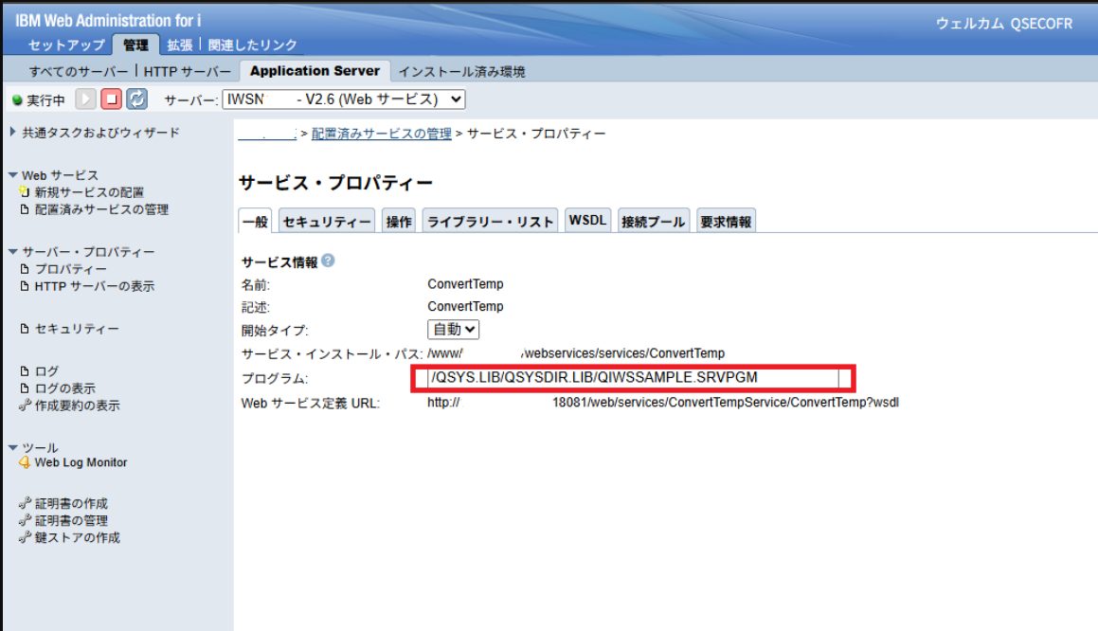Click the document icon beside 配置済みサービスの管理
This screenshot has height=631, width=1098.
coord(25,208)
